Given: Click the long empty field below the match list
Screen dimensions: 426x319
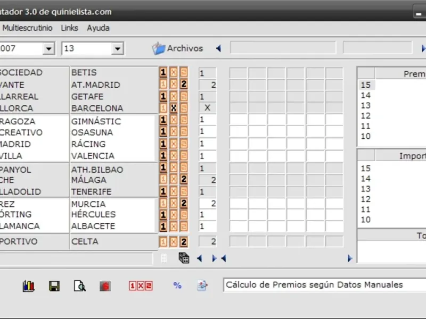Looking at the screenshot, I should 76,258.
